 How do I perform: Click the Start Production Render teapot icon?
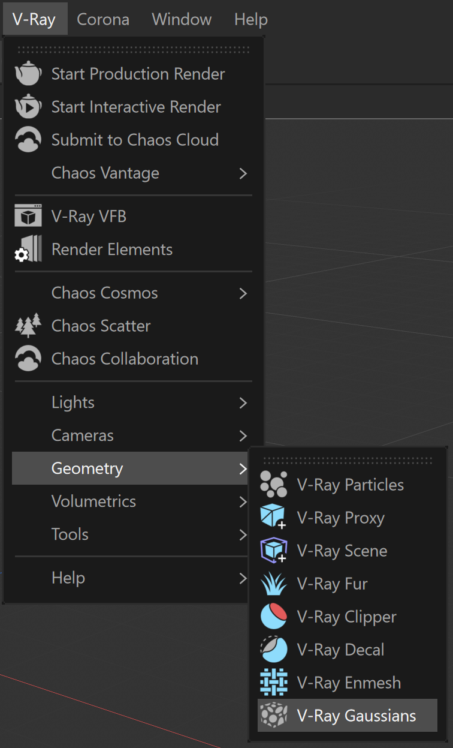28,74
